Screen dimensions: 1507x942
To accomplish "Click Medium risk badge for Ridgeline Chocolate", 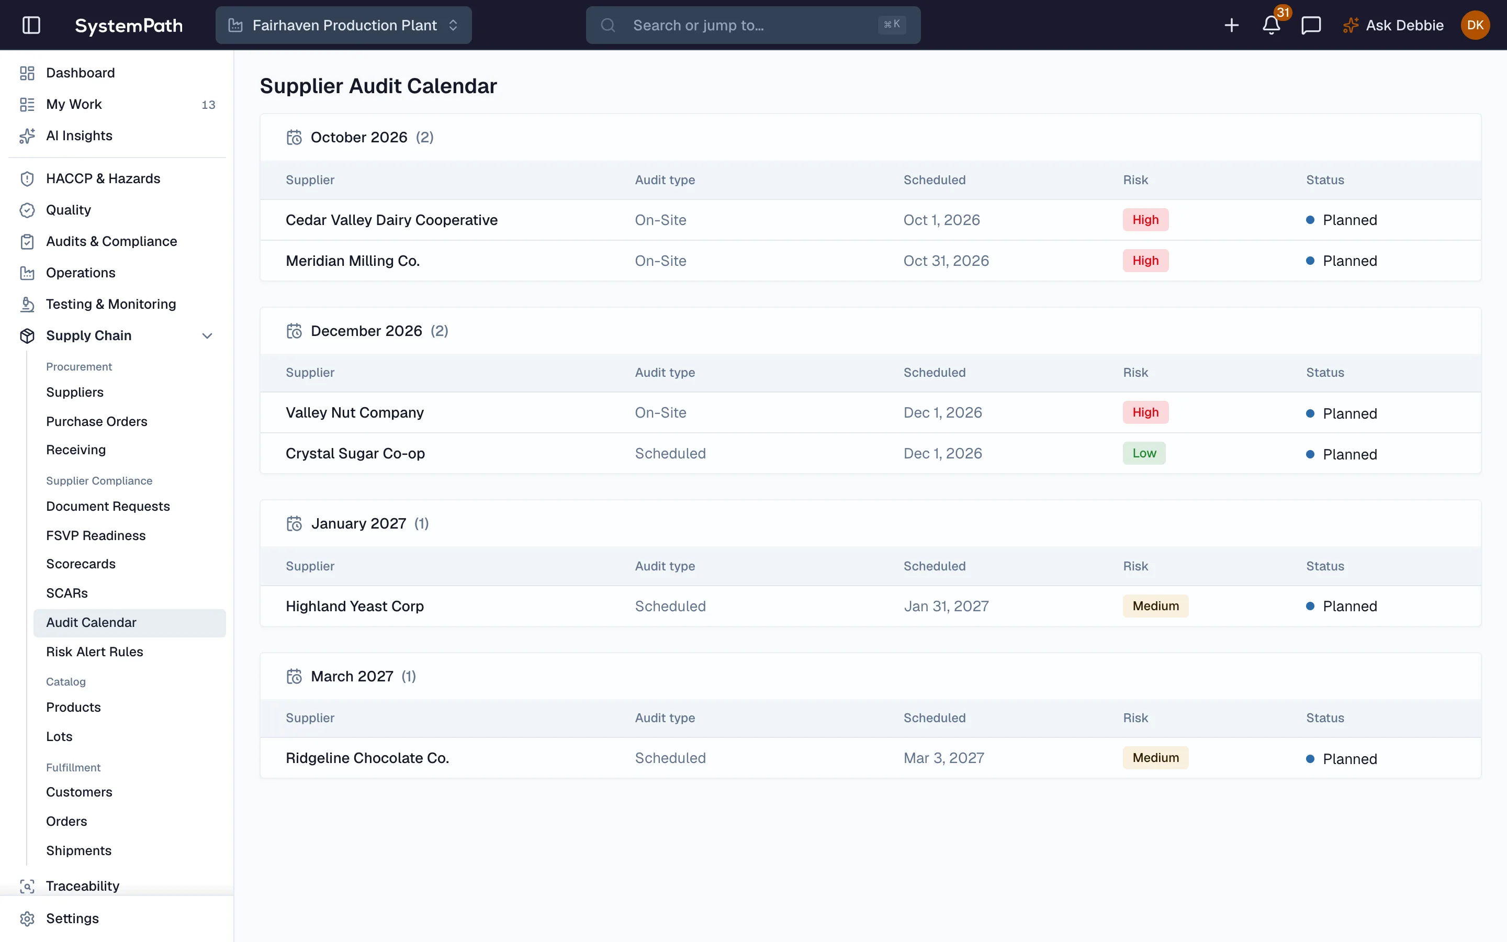I will click(1155, 758).
